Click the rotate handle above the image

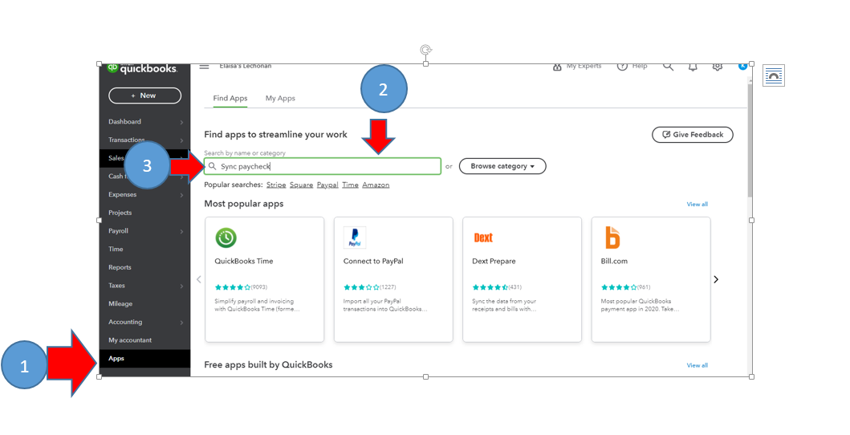[426, 50]
